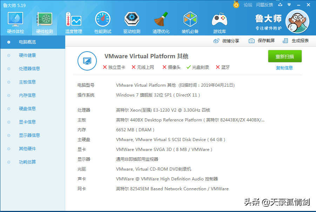Click the 保存截屏 camera icon
316x212 pixels.
pyautogui.click(x=251, y=41)
